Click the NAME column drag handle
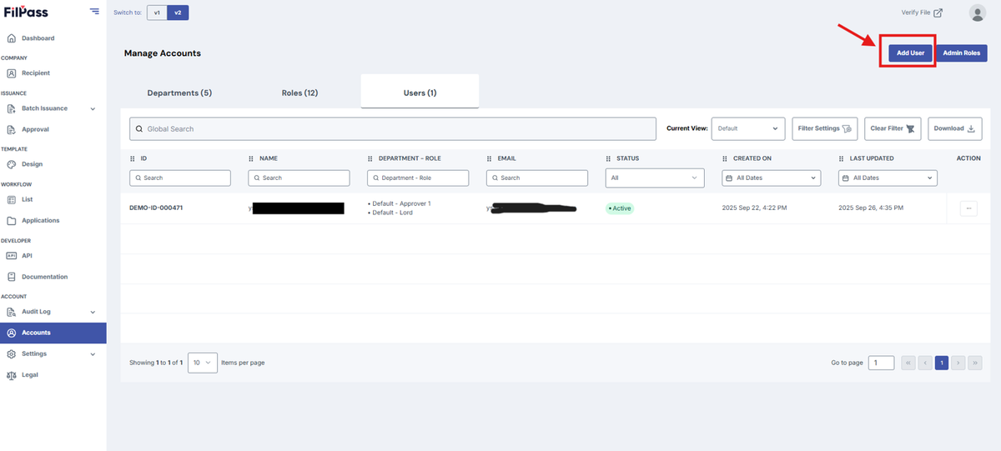Viewport: 1001px width, 451px height. coord(251,158)
